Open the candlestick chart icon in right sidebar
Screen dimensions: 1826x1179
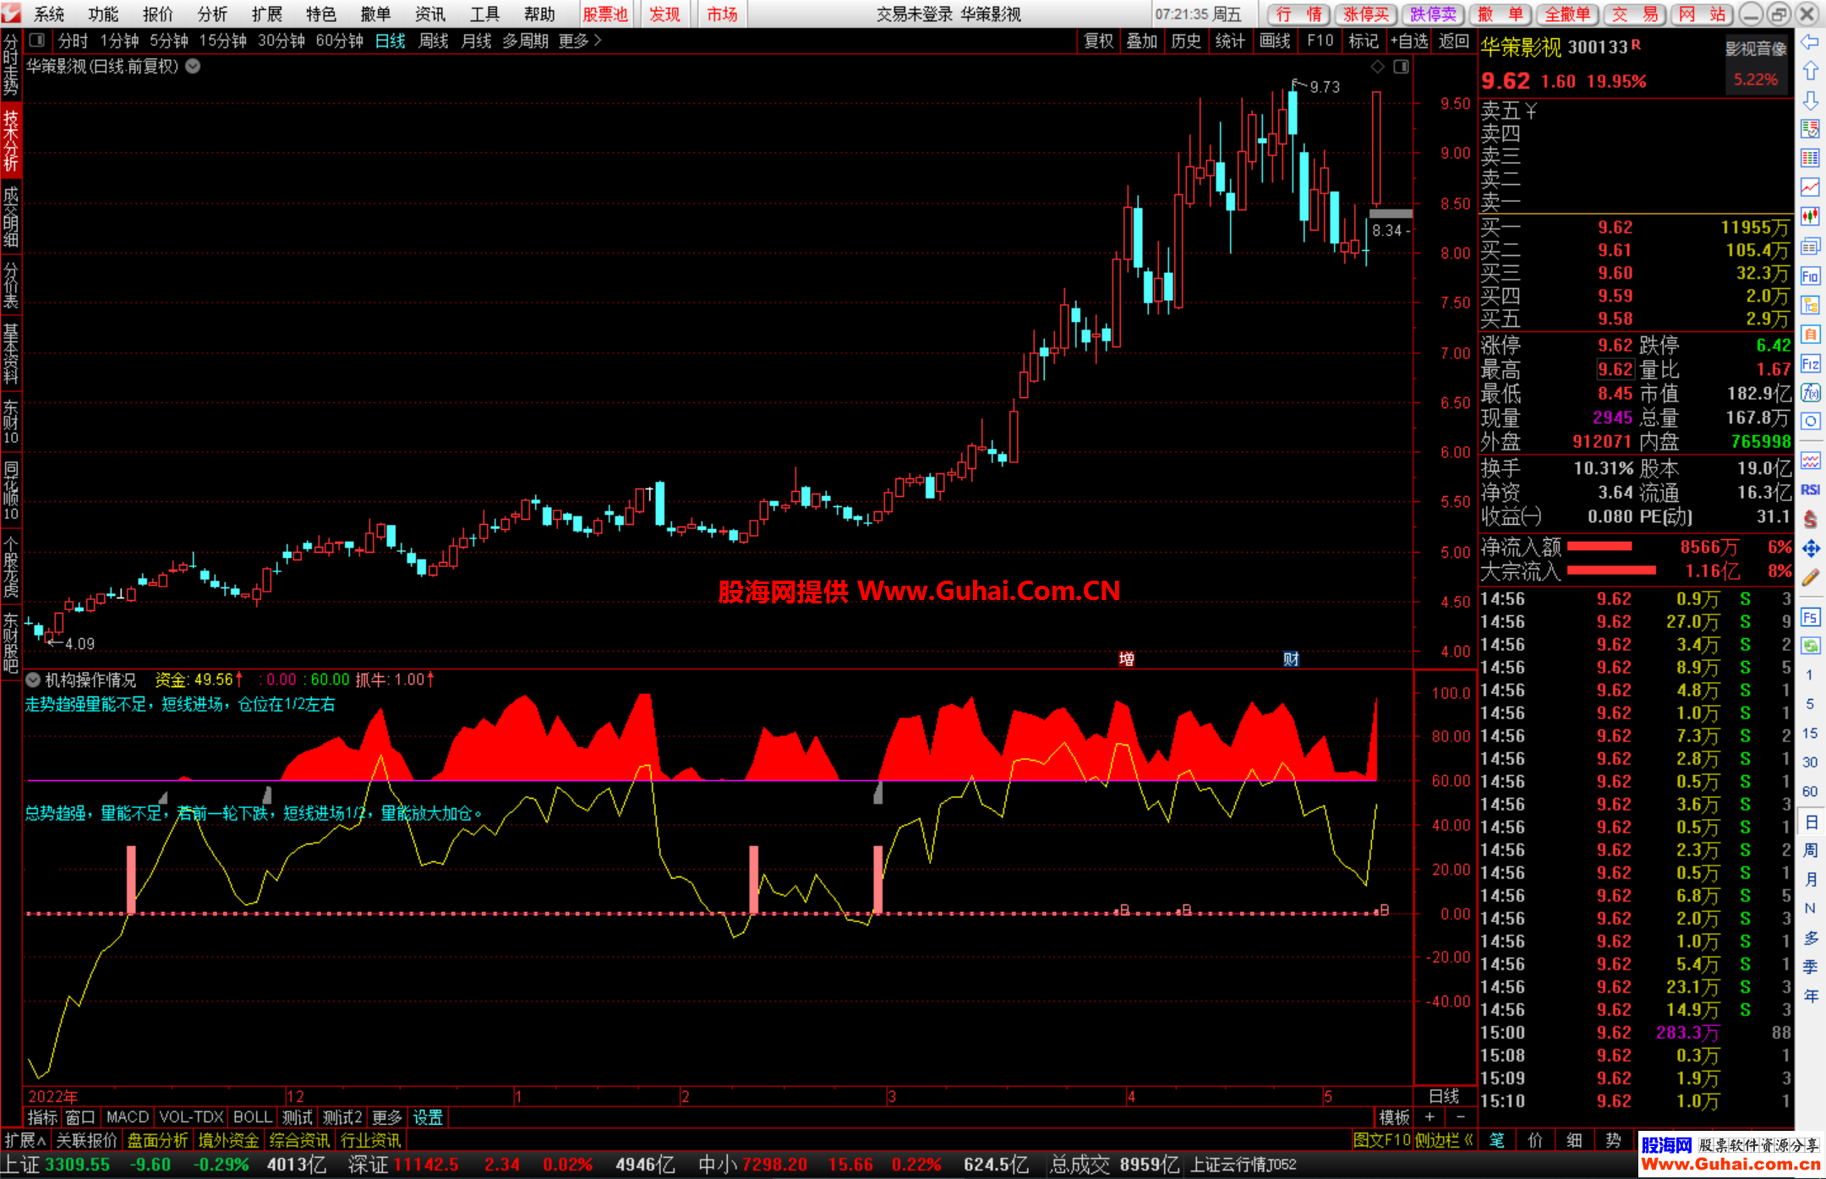click(x=1810, y=216)
